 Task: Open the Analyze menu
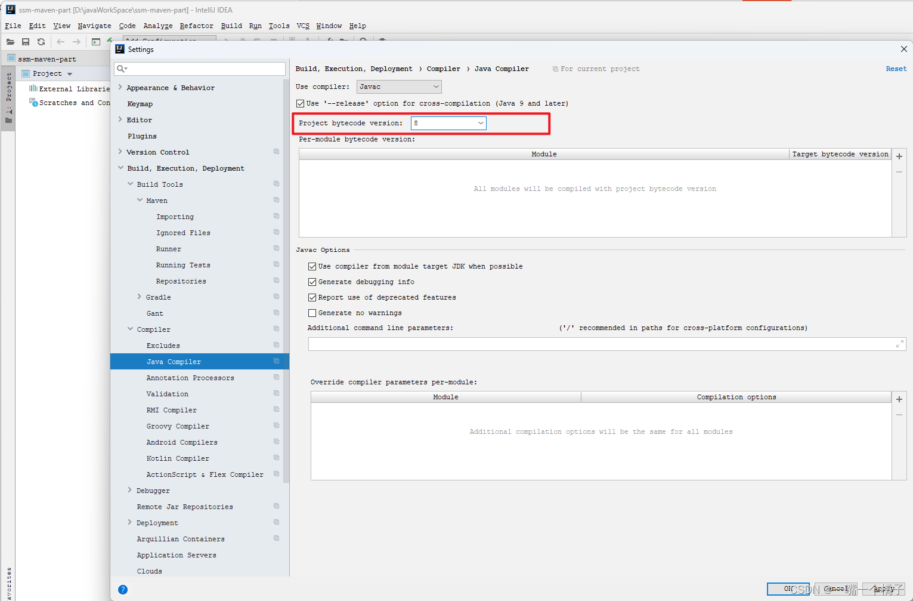(x=158, y=26)
